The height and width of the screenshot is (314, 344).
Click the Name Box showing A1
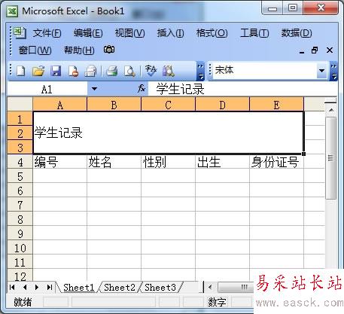click(47, 89)
